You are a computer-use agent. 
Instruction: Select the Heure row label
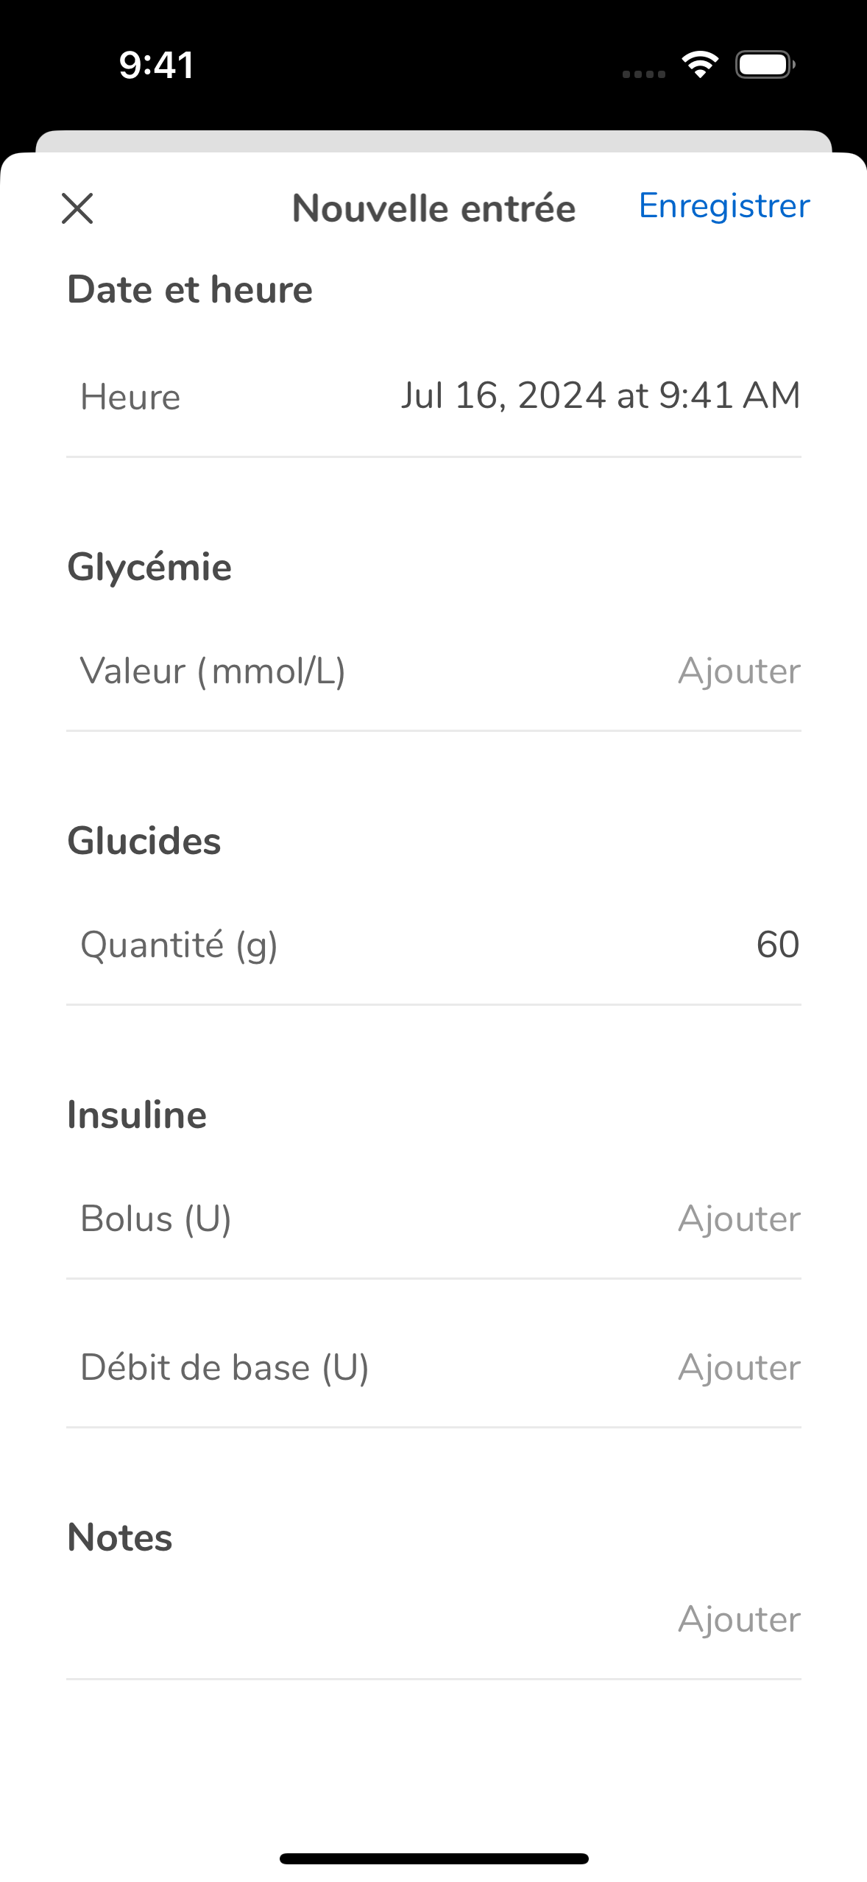130,398
